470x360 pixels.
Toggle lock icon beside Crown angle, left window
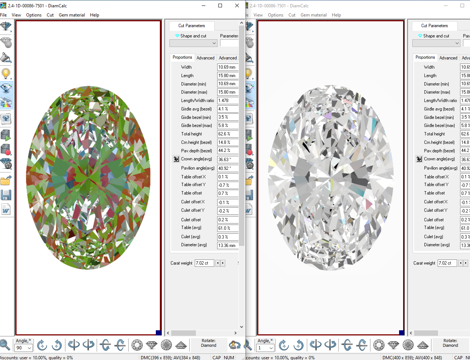click(176, 159)
